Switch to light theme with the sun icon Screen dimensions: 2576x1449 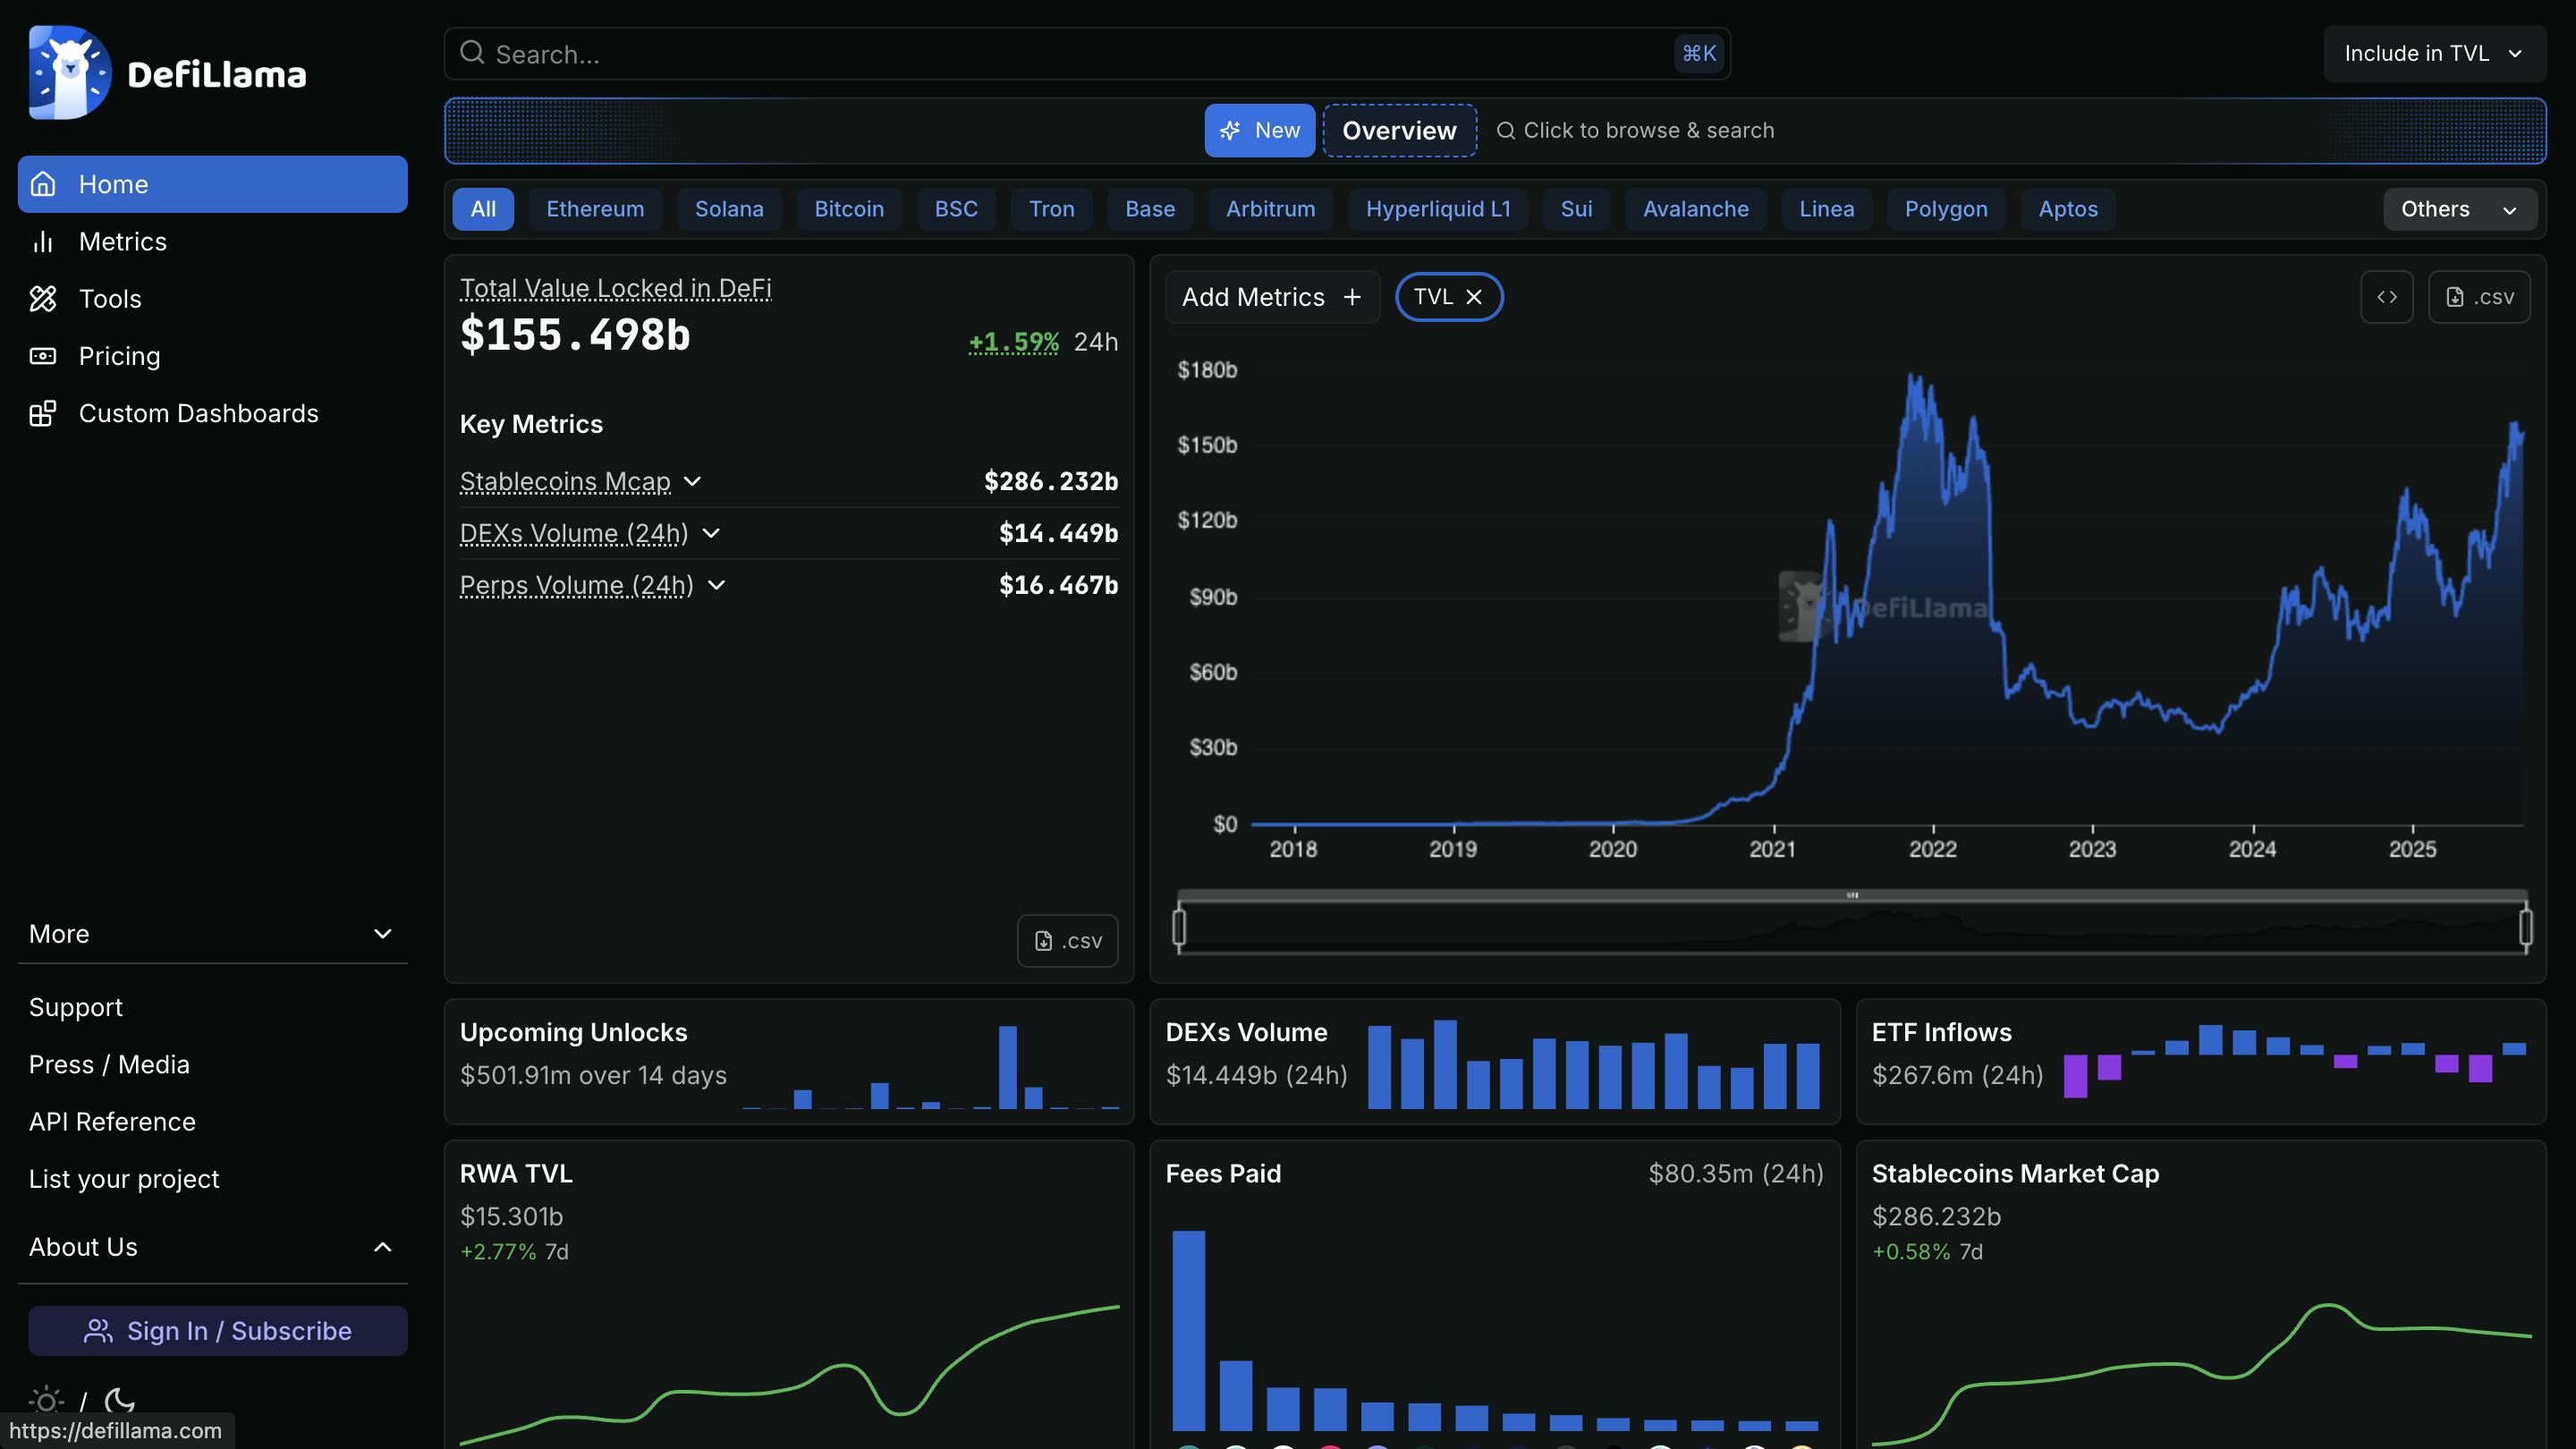point(46,1400)
